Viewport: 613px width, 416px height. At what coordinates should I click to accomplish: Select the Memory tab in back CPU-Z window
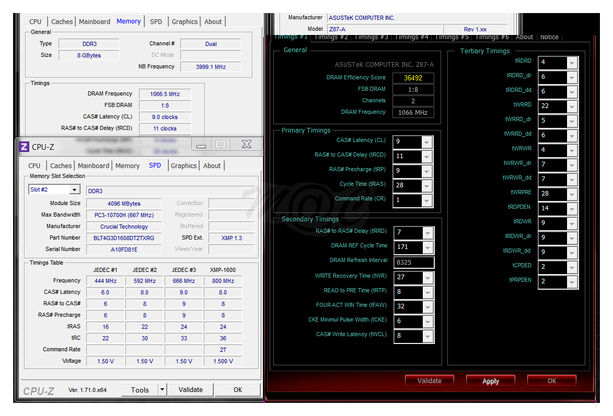129,21
